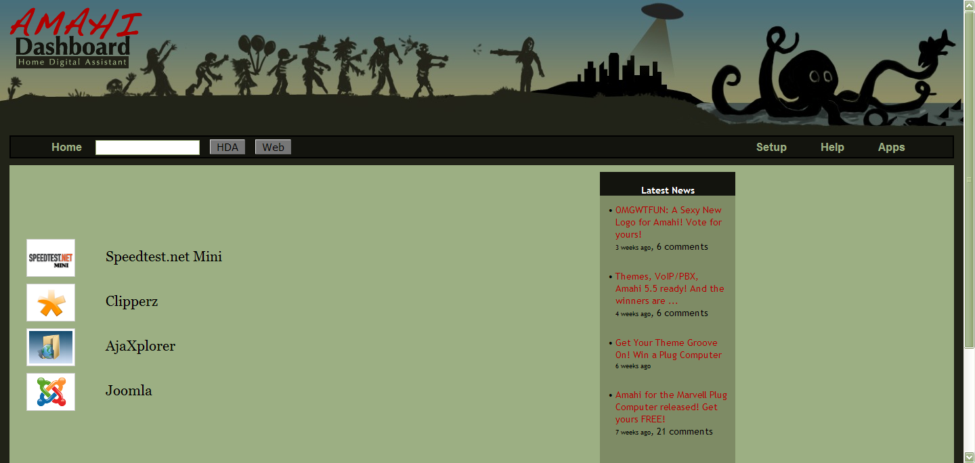Viewport: 975px width, 463px height.
Task: Open the Setup menu
Action: coord(771,147)
